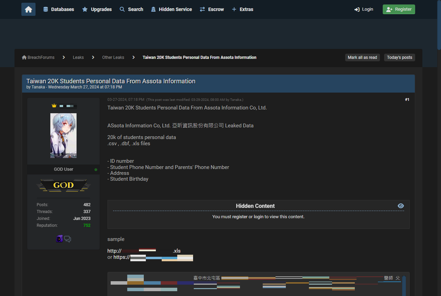Expand the Extras menu
Viewport: 441px width, 296px height.
click(x=243, y=9)
